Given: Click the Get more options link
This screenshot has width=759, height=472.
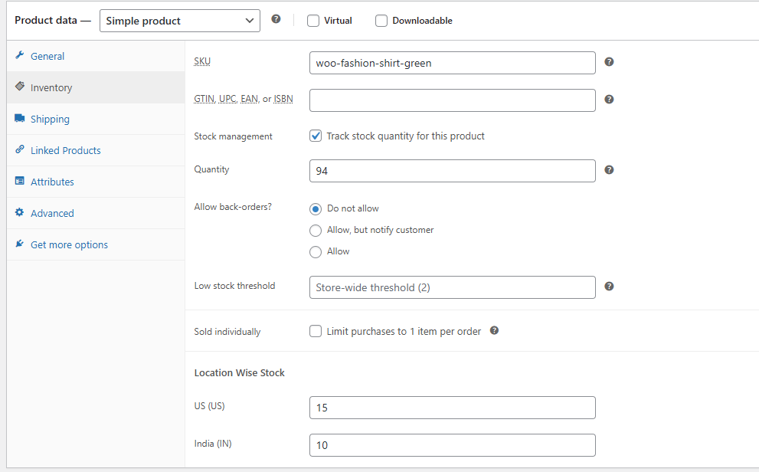Looking at the screenshot, I should [x=69, y=244].
